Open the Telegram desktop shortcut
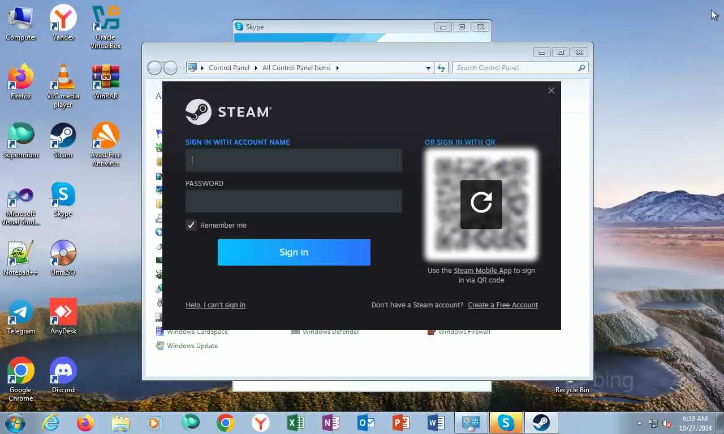 pos(21,317)
